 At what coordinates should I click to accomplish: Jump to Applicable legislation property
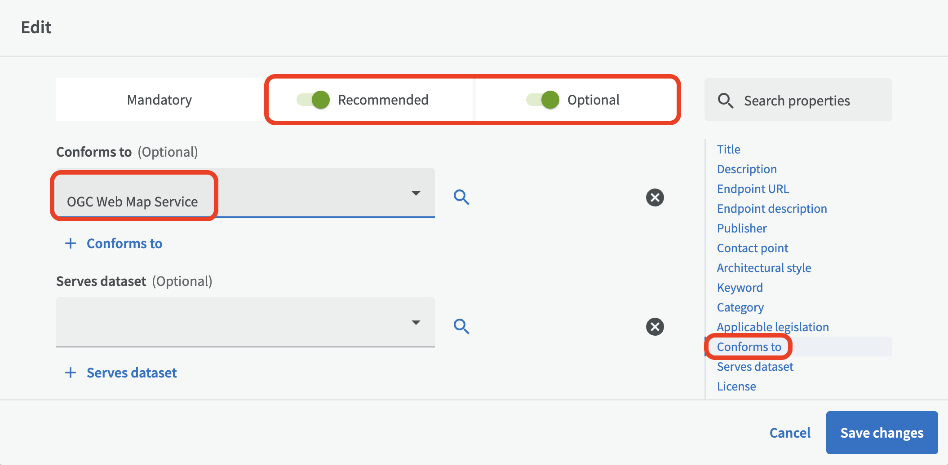[773, 327]
